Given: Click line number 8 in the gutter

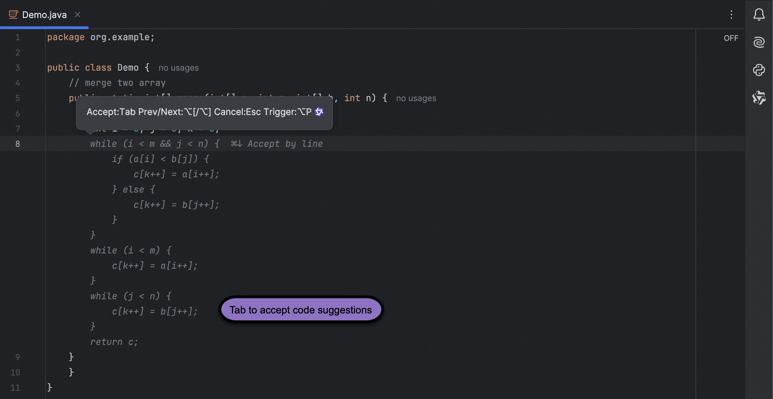Looking at the screenshot, I should 18,144.
